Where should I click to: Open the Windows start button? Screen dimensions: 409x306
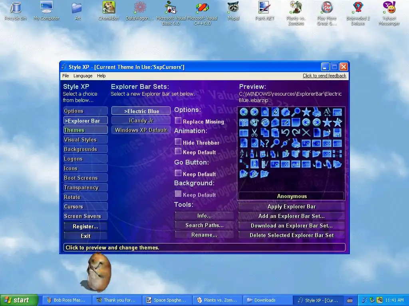click(19, 300)
